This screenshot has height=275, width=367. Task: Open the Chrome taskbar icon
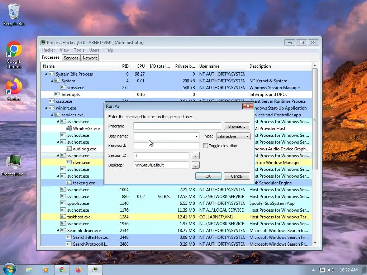(x=62, y=270)
